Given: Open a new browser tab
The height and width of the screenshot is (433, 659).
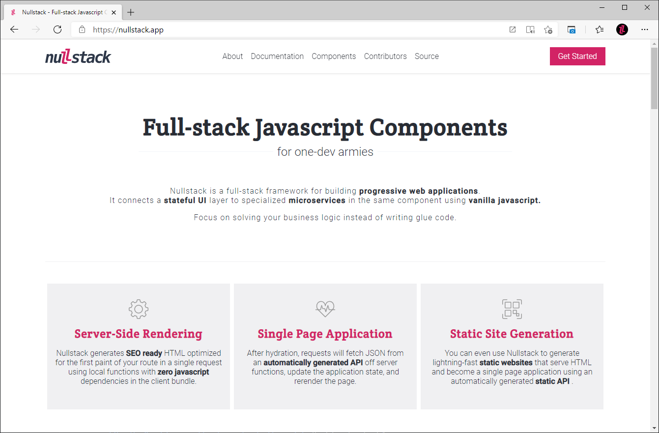Looking at the screenshot, I should coord(131,12).
